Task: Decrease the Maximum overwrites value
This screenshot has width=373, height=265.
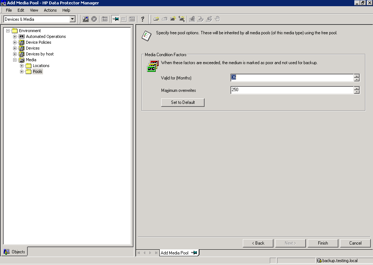Action: pyautogui.click(x=357, y=92)
